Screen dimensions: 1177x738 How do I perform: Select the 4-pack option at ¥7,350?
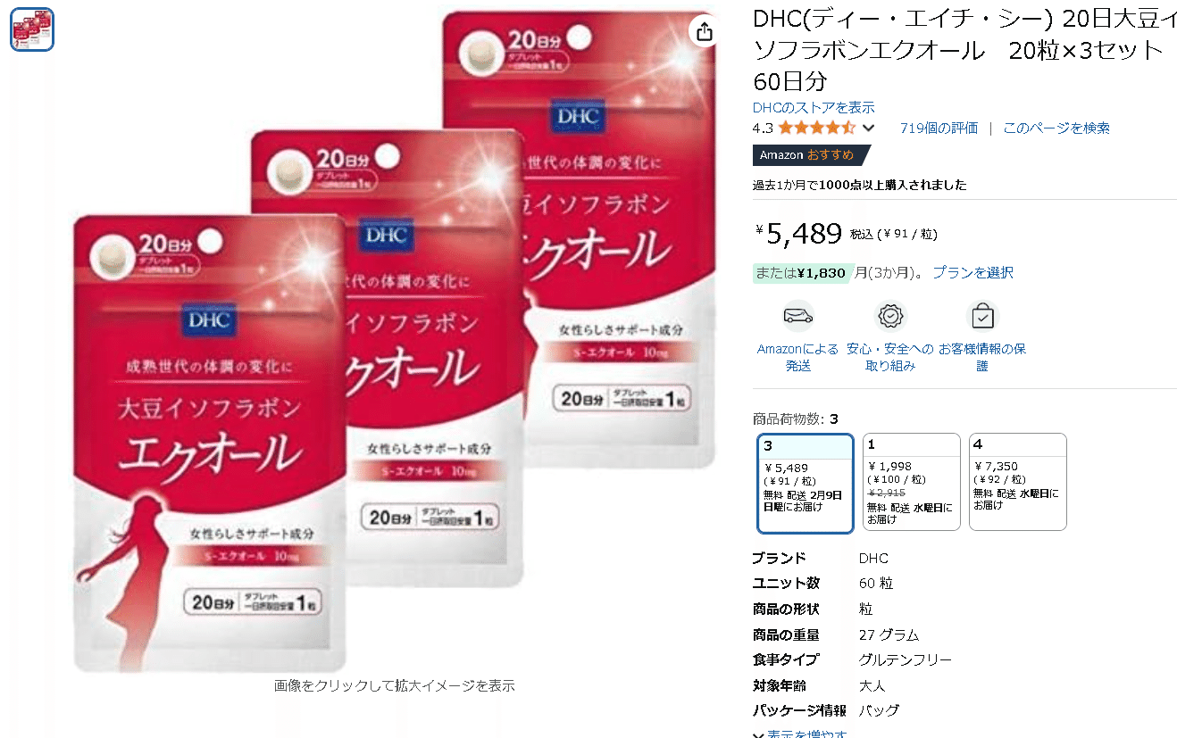(x=1017, y=482)
